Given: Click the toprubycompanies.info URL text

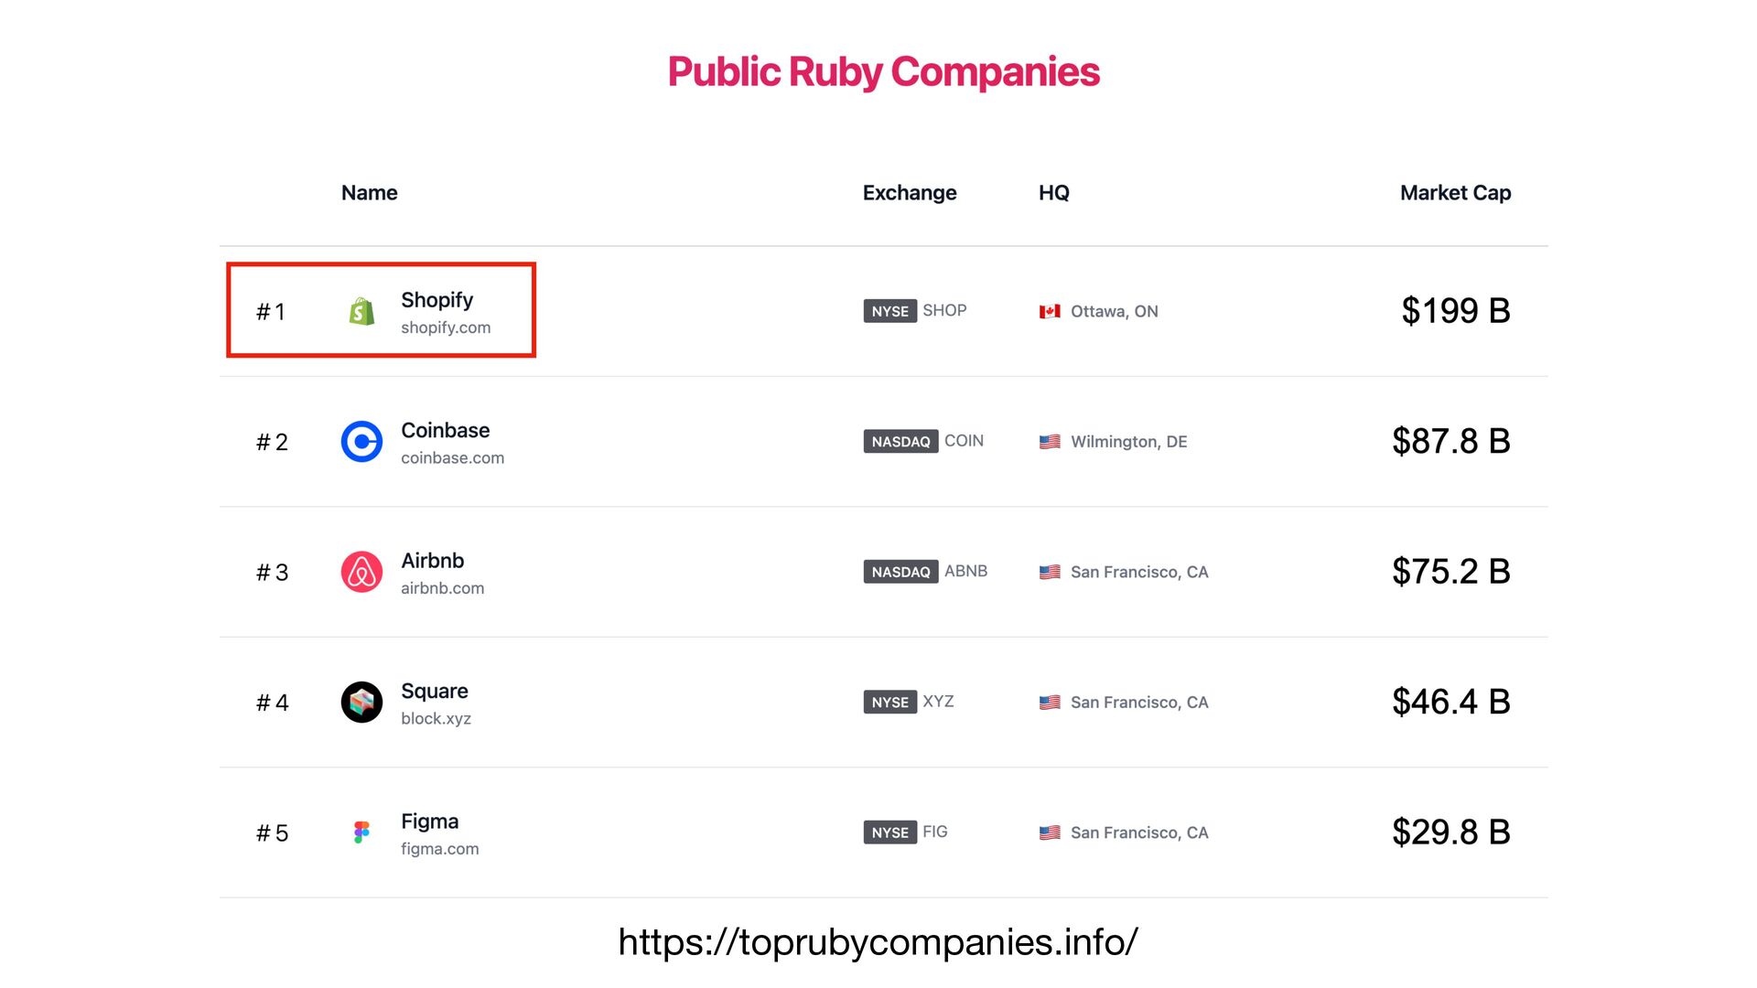Looking at the screenshot, I should (878, 941).
